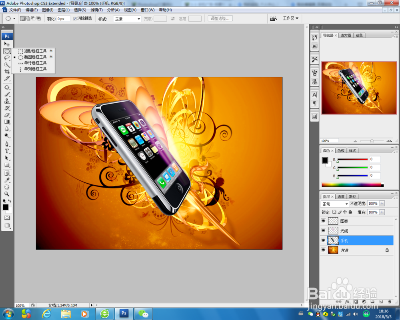Open layer blend mode 正常 dropdown

tap(335, 204)
